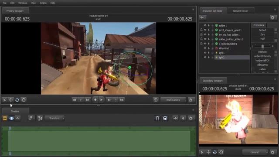Jump to previous clip with the left bracket button
Image resolution: width=279 pixels, height=157 pixels.
point(81,100)
